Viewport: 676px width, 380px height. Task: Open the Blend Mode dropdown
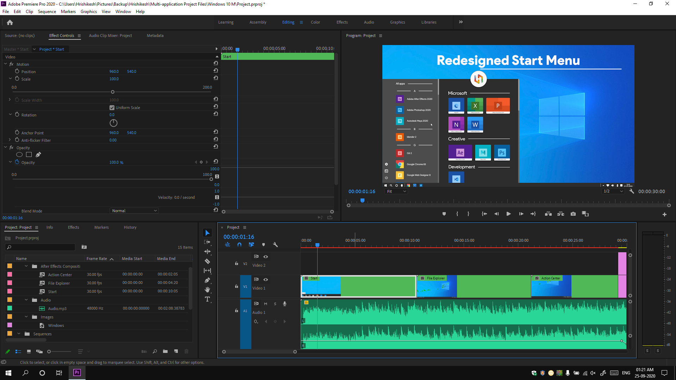tap(134, 211)
